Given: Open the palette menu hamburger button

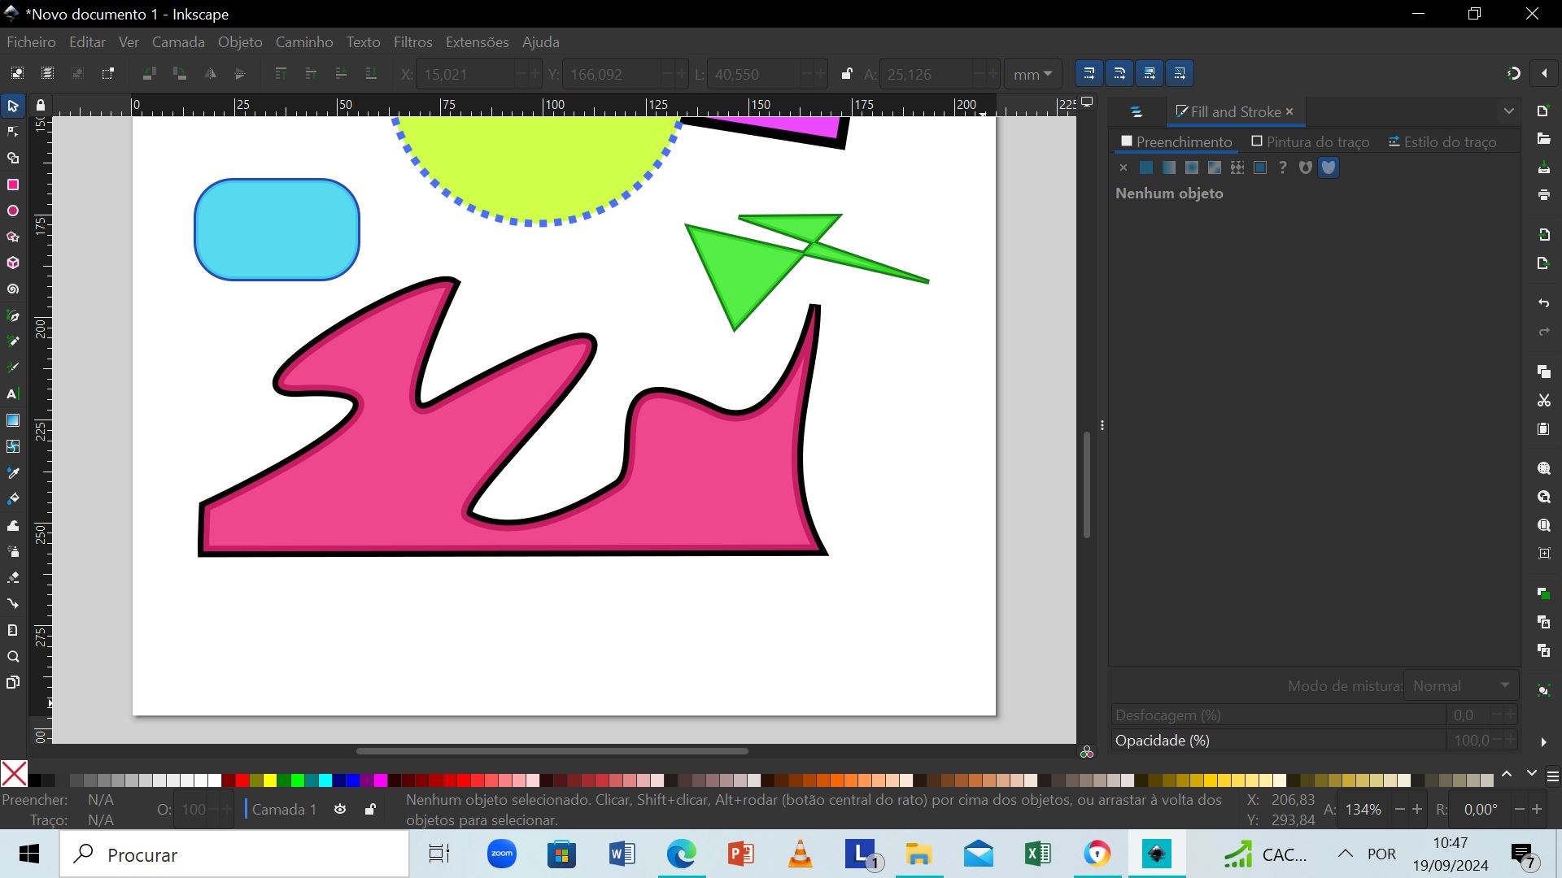Looking at the screenshot, I should point(1552,777).
